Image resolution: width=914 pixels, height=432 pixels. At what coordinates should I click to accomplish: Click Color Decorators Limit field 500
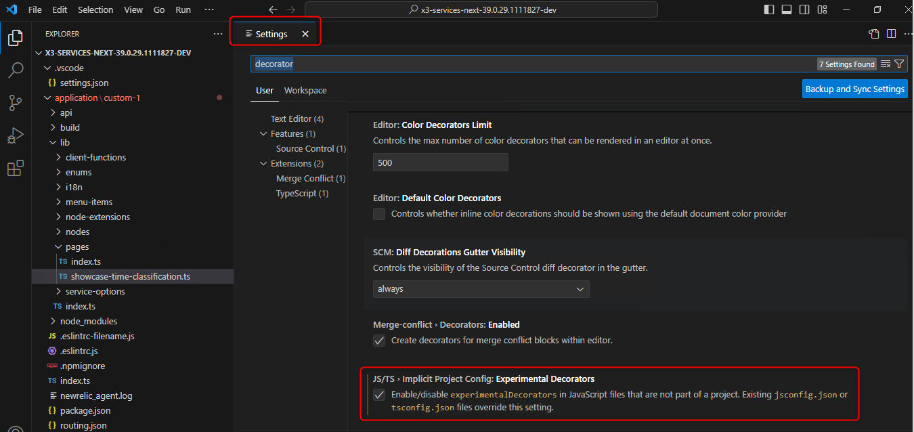click(441, 163)
